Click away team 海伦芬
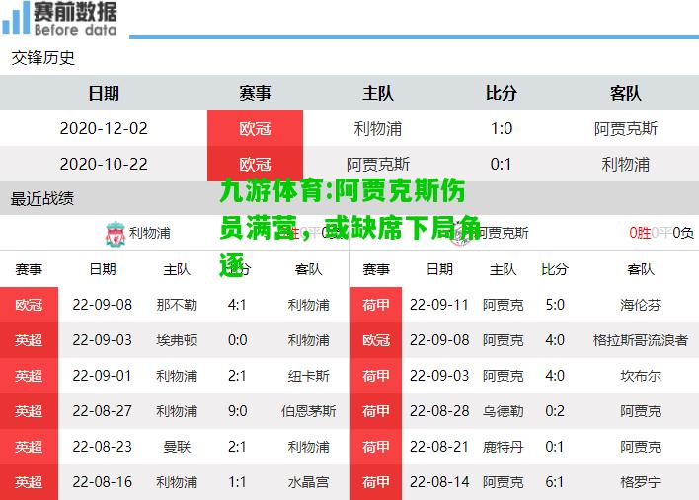The height and width of the screenshot is (500, 699). pos(641,305)
